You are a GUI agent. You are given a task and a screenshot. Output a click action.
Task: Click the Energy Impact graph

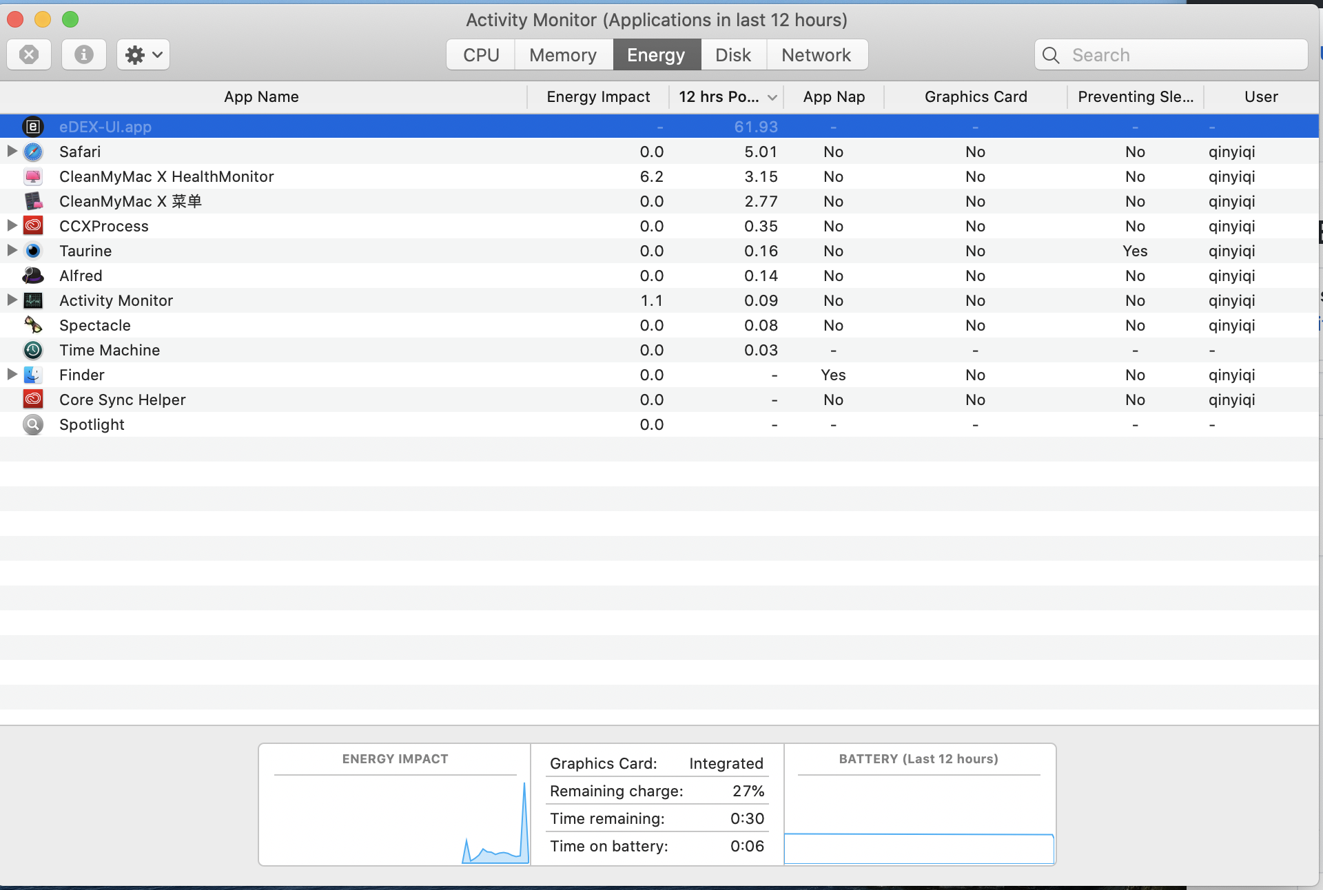click(395, 820)
